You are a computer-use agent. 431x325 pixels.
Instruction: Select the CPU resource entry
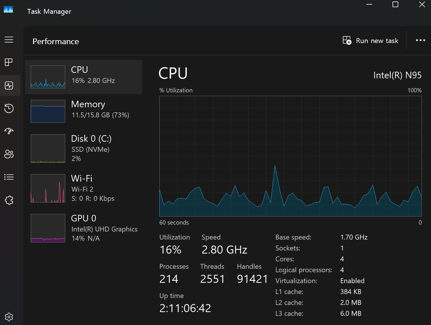click(x=84, y=77)
